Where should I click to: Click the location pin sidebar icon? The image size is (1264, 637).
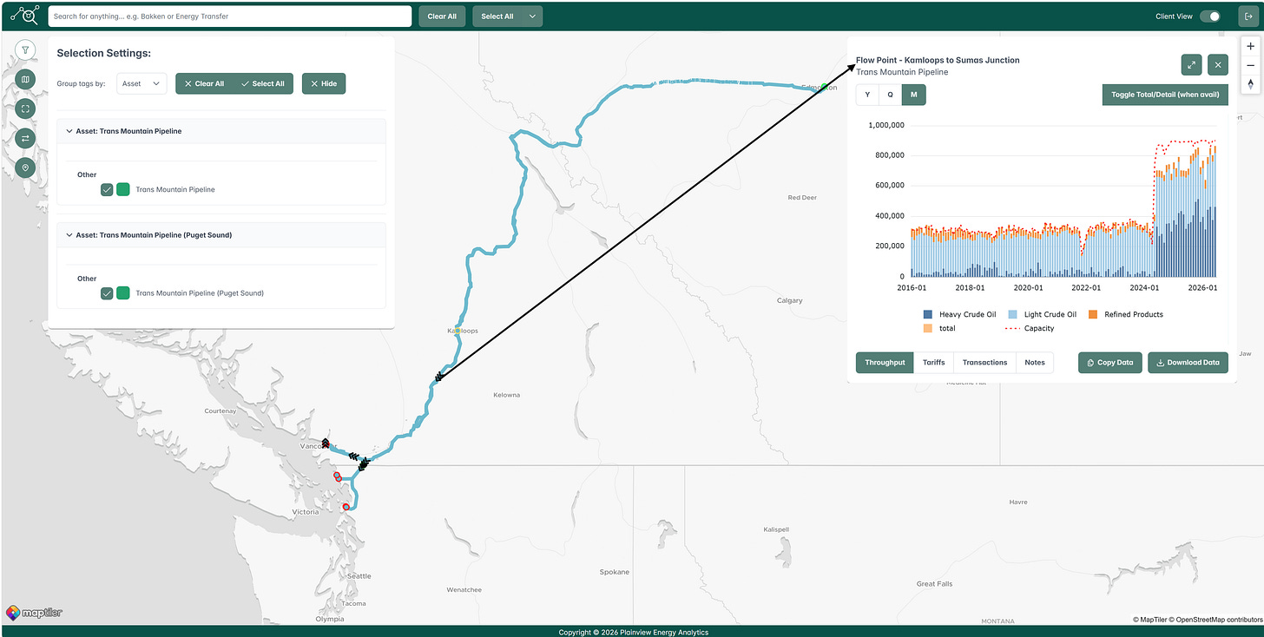click(25, 167)
